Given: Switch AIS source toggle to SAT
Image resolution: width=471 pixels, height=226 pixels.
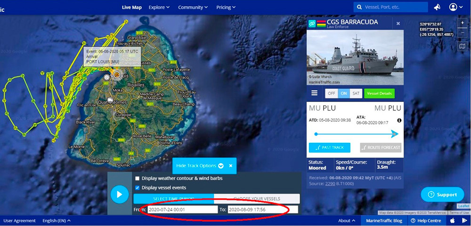Looking at the screenshot, I should [356, 93].
